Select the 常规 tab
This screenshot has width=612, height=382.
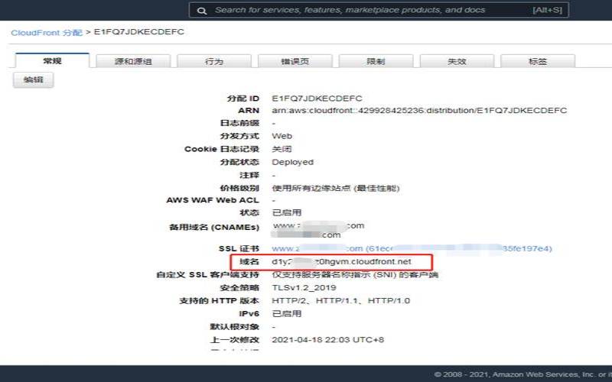52,61
